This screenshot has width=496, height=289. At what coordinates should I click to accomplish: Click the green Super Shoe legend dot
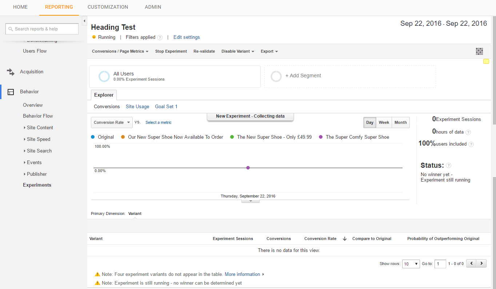coord(231,137)
